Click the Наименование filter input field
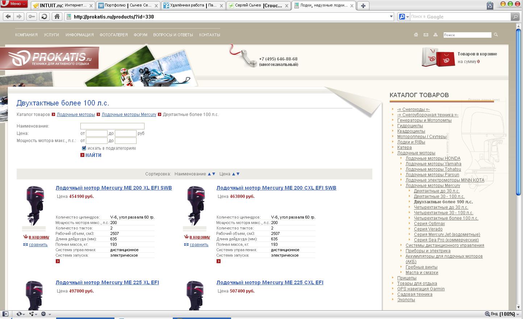The height and width of the screenshot is (319, 523). [x=112, y=126]
